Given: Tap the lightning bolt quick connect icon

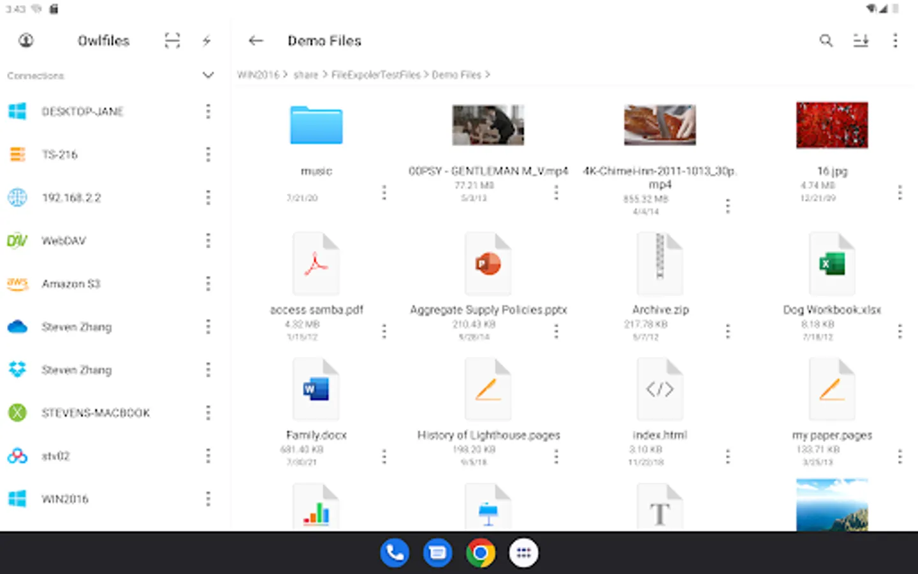Looking at the screenshot, I should coord(207,41).
